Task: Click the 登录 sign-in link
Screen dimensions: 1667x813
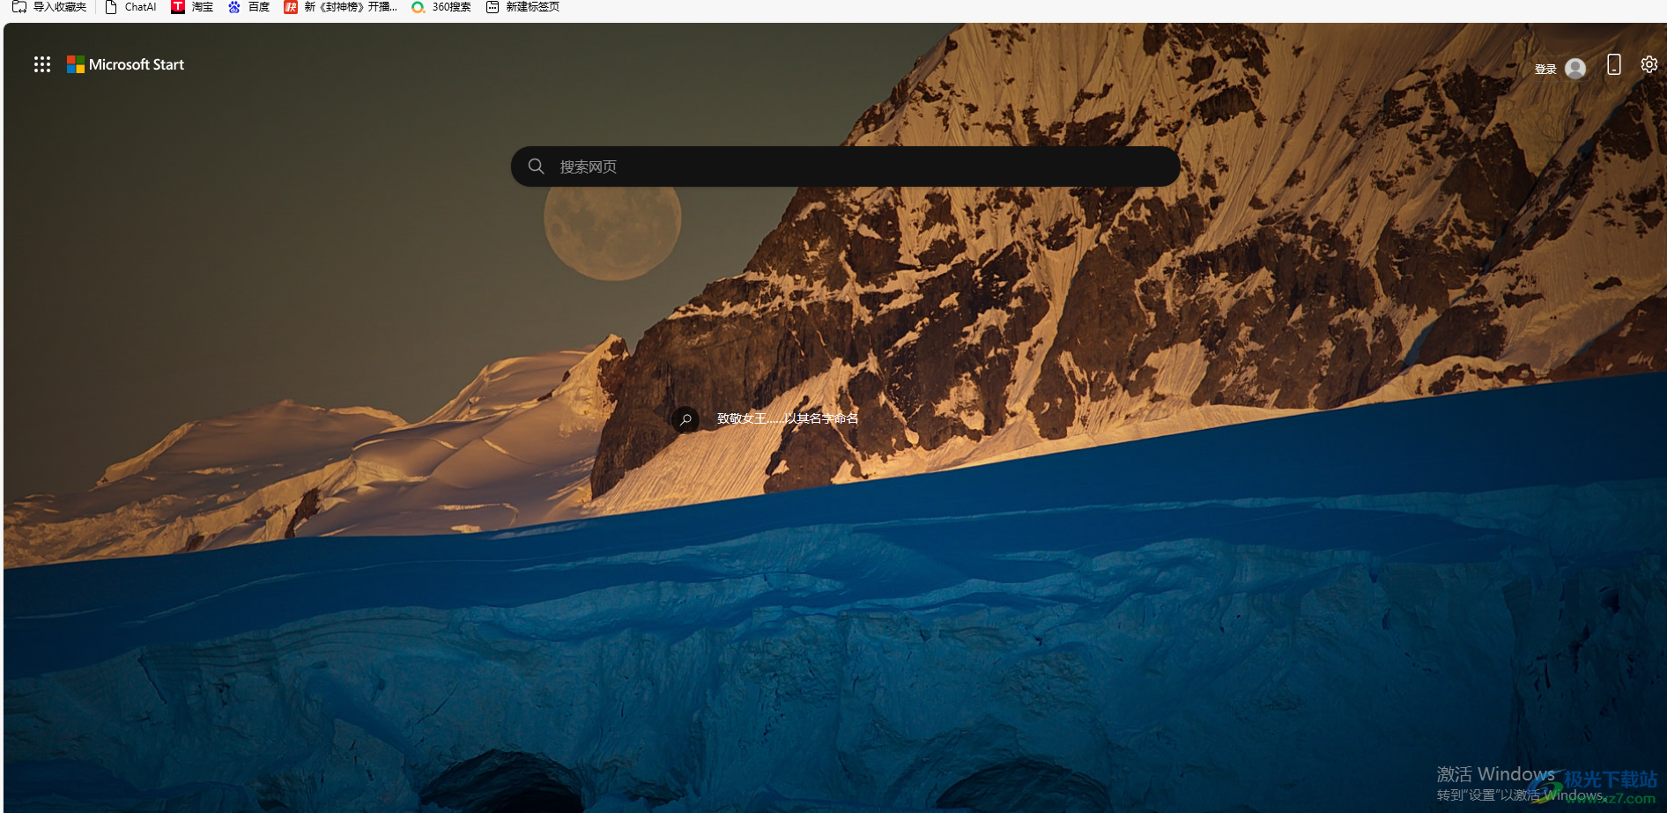Action: point(1545,69)
